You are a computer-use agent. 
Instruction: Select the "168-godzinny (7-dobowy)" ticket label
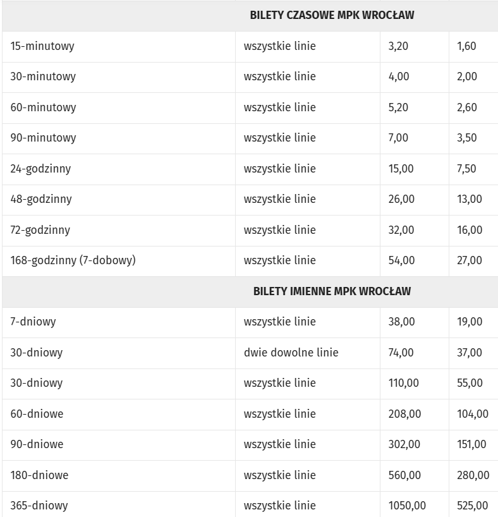[73, 260]
